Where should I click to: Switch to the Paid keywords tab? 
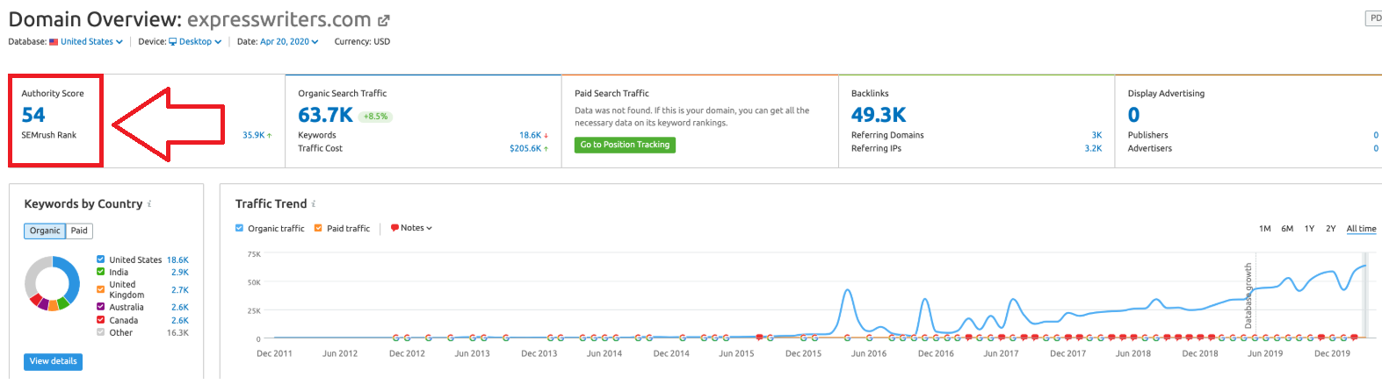79,231
